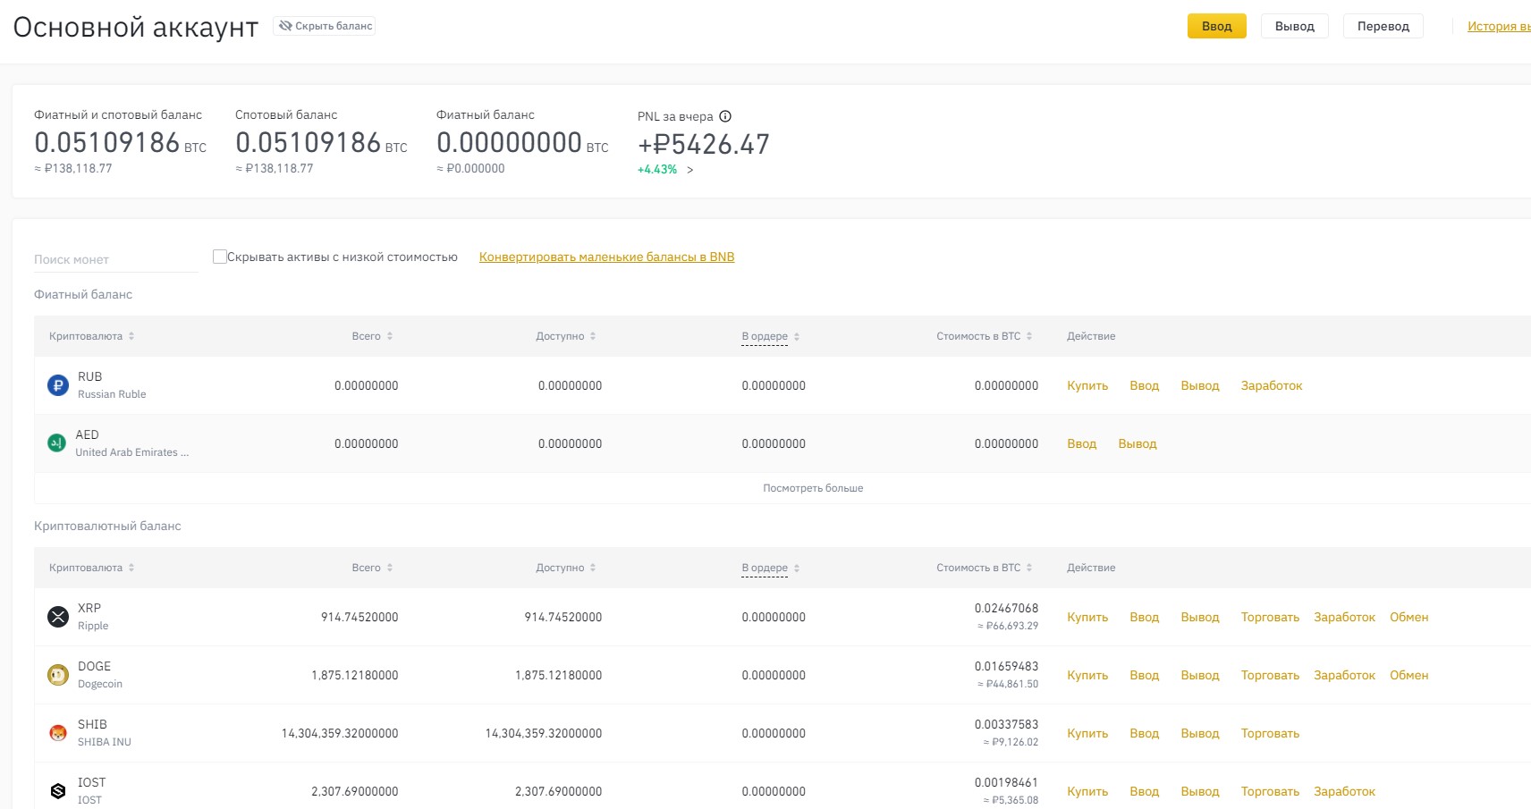Click Купить in the SHIB row

[1087, 733]
